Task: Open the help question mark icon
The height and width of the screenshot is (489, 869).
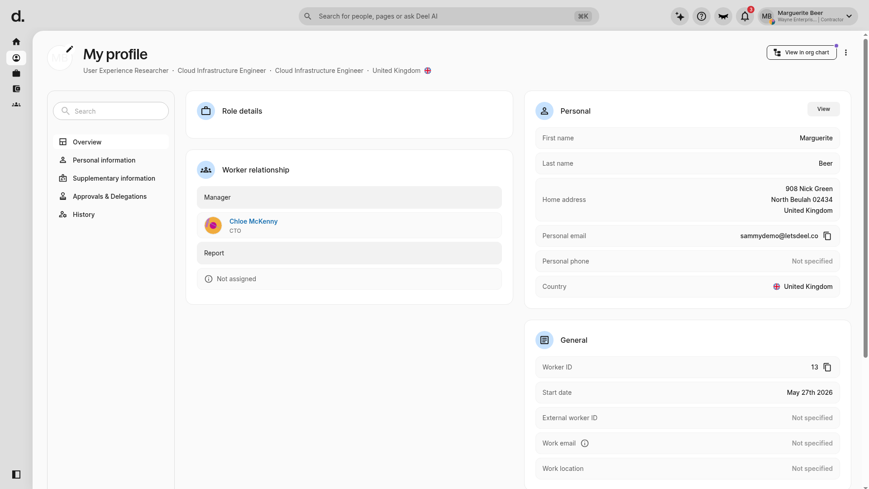Action: [702, 16]
